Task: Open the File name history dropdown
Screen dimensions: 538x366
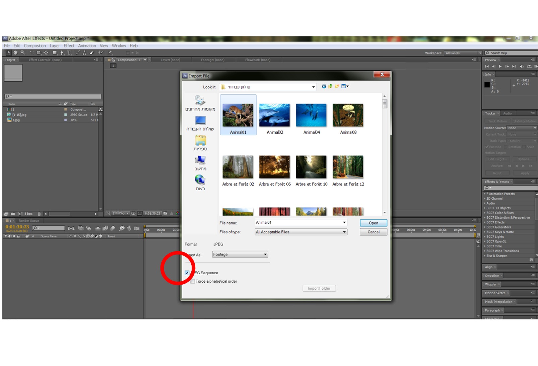Action: tap(344, 222)
